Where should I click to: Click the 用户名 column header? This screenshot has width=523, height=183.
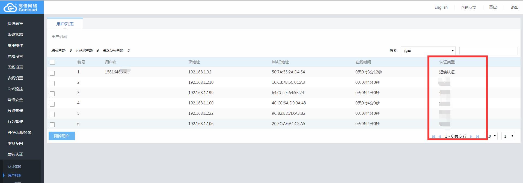111,62
